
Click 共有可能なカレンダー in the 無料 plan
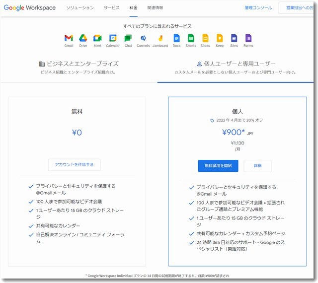tap(58, 226)
